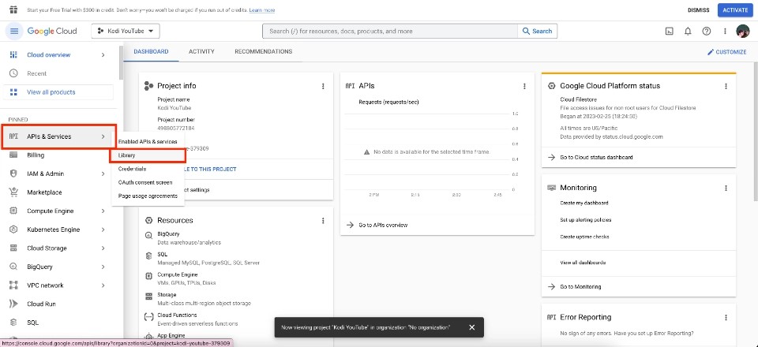The image size is (758, 347).
Task: Click the Activate free trial button
Action: 735,10
